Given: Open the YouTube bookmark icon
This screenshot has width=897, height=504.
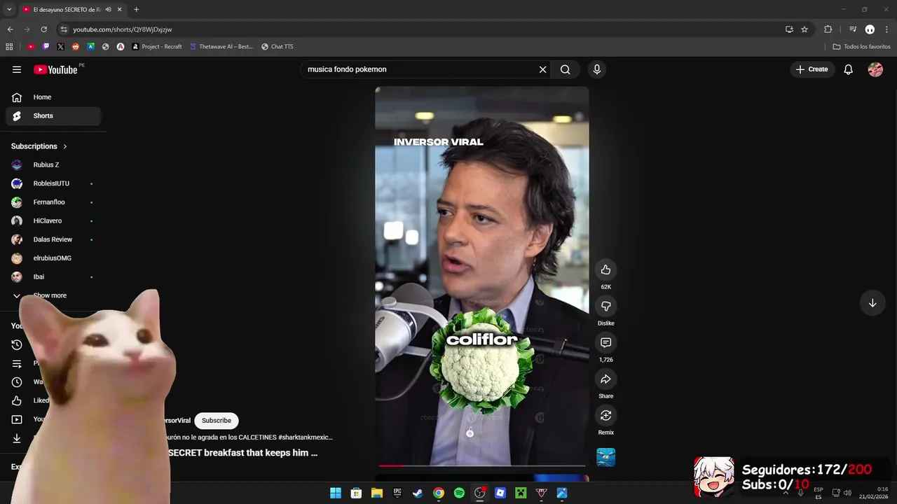Looking at the screenshot, I should point(31,47).
